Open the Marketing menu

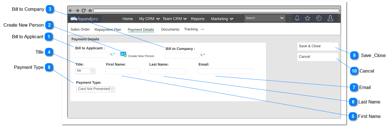click(219, 19)
